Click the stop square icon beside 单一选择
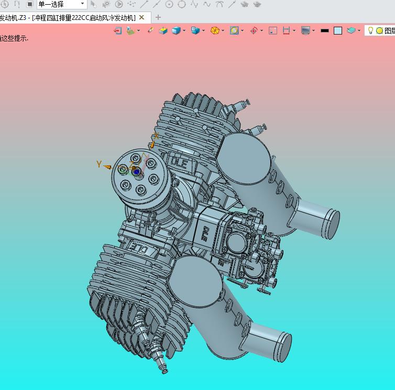Screen dimensions: 395x390 click(30, 4)
